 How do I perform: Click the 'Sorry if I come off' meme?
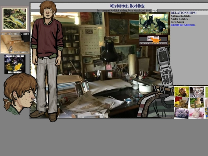[15, 64]
